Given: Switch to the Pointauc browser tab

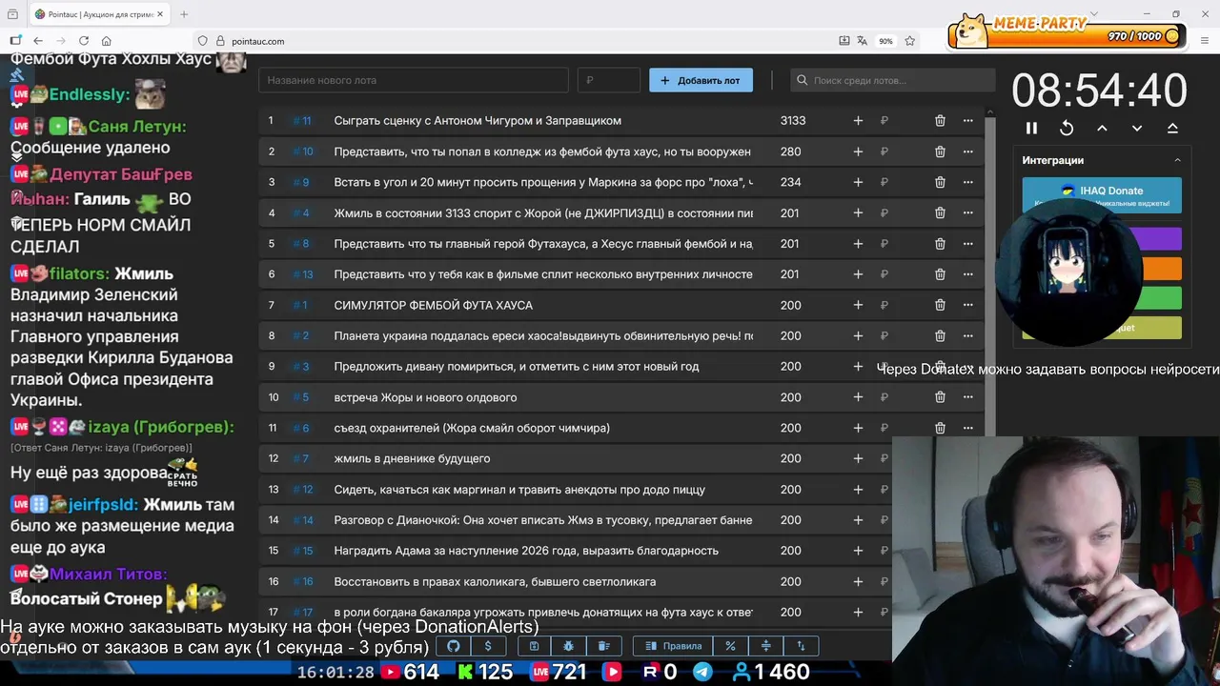Looking at the screenshot, I should click(x=99, y=14).
